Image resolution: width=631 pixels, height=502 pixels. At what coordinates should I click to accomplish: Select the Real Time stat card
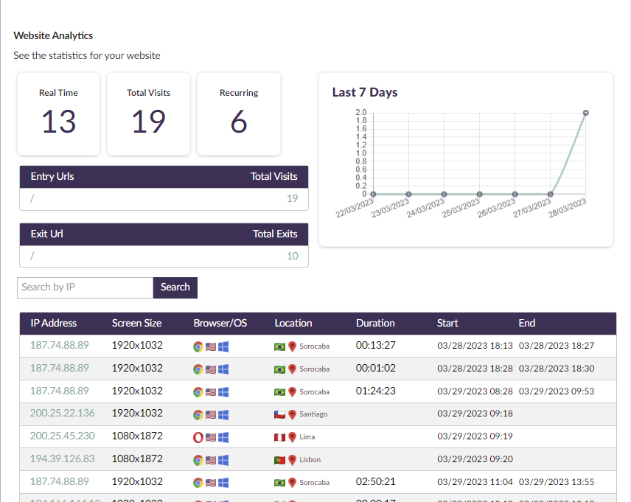pos(58,114)
